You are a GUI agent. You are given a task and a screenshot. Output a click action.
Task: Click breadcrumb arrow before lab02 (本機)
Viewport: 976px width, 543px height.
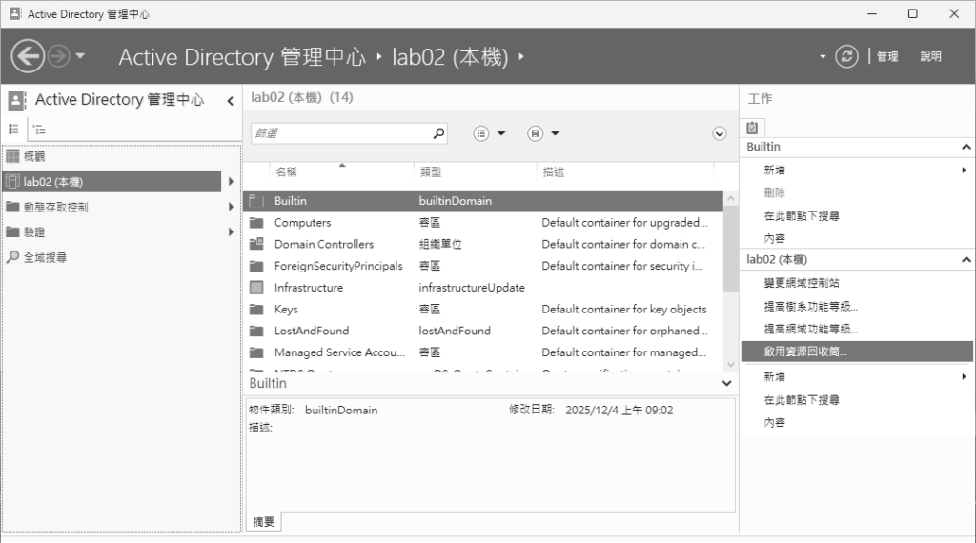pos(379,56)
